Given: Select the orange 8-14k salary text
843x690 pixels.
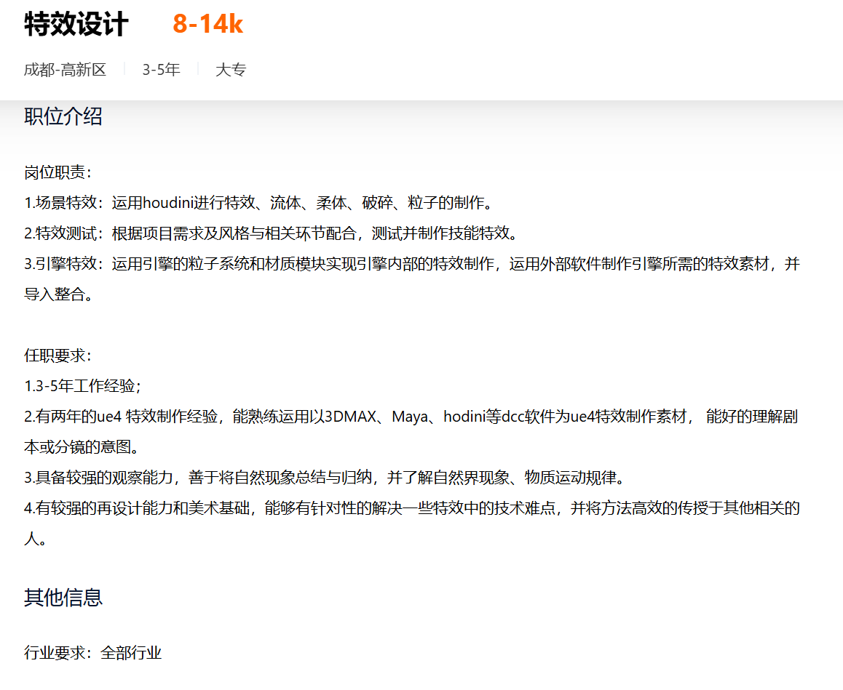Looking at the screenshot, I should (207, 25).
